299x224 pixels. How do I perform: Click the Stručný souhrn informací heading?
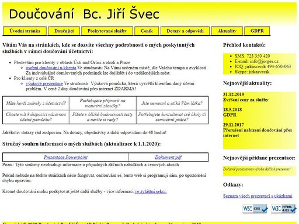pyautogui.click(x=82, y=144)
